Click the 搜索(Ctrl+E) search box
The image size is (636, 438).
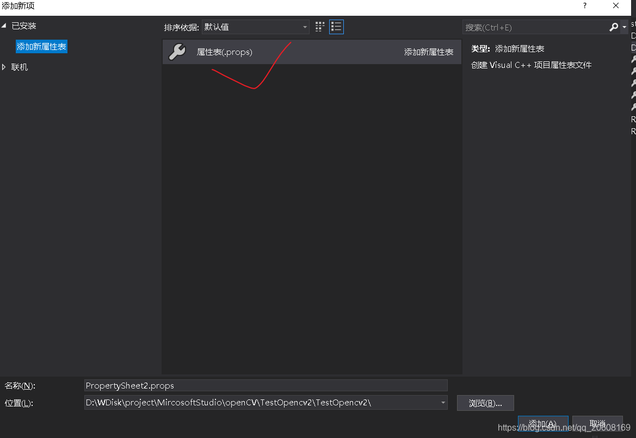(x=535, y=27)
